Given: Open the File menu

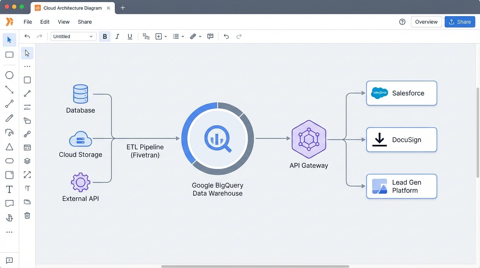Looking at the screenshot, I should 28,22.
